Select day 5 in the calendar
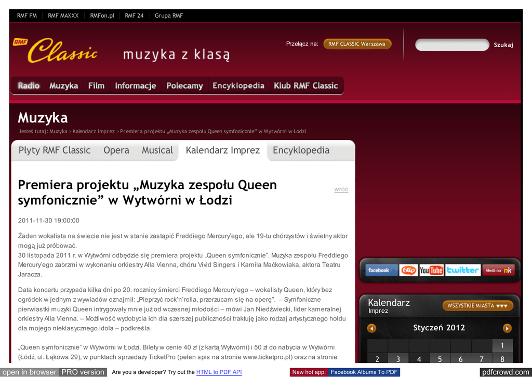 [x=440, y=359]
